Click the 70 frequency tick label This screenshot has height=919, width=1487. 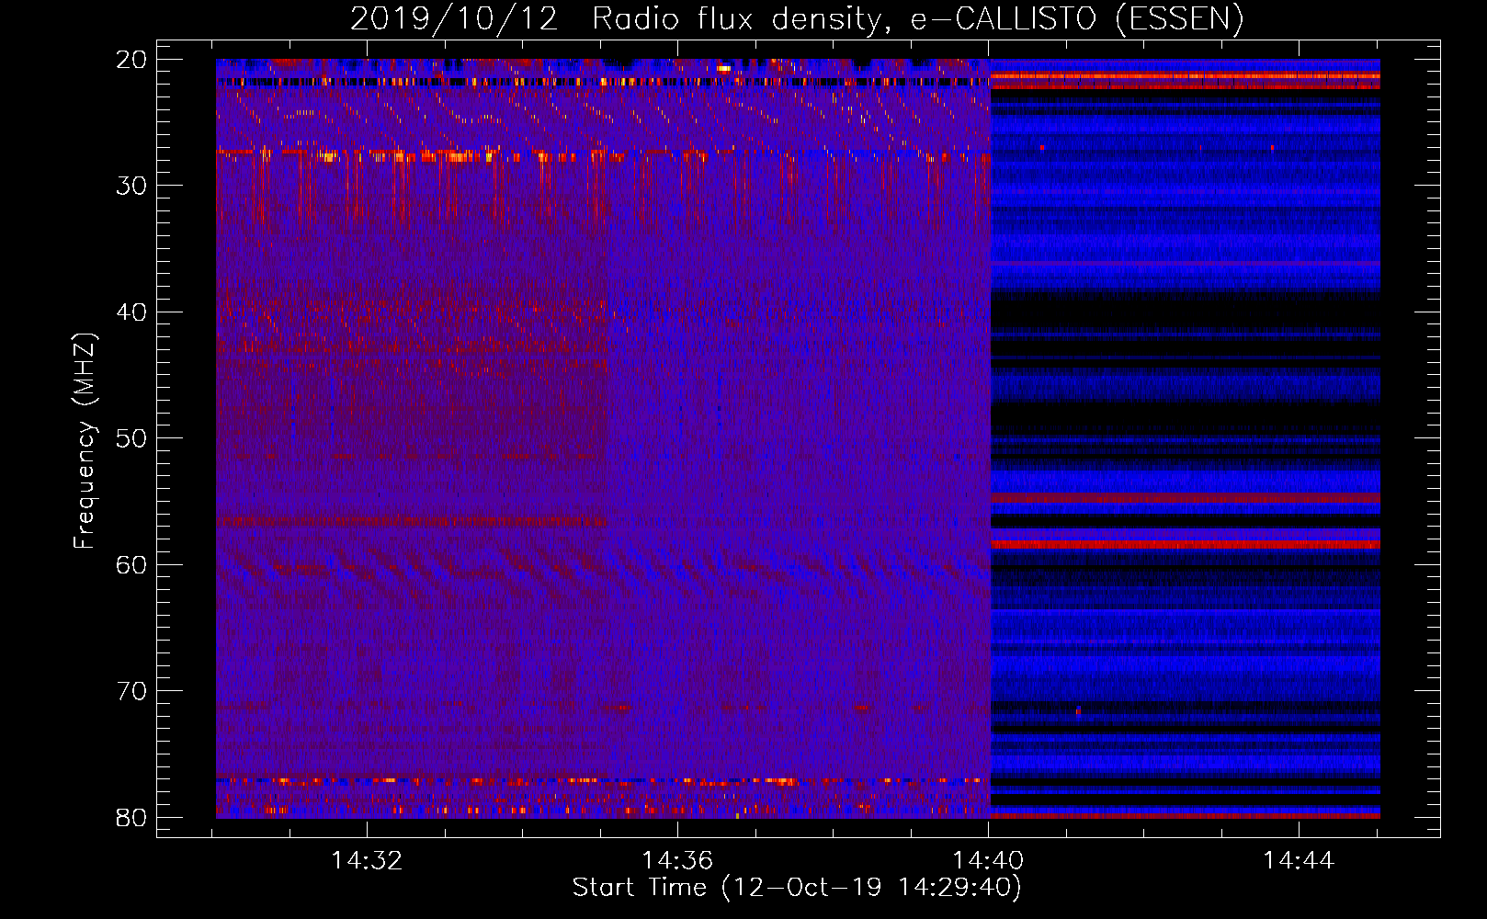tap(131, 691)
